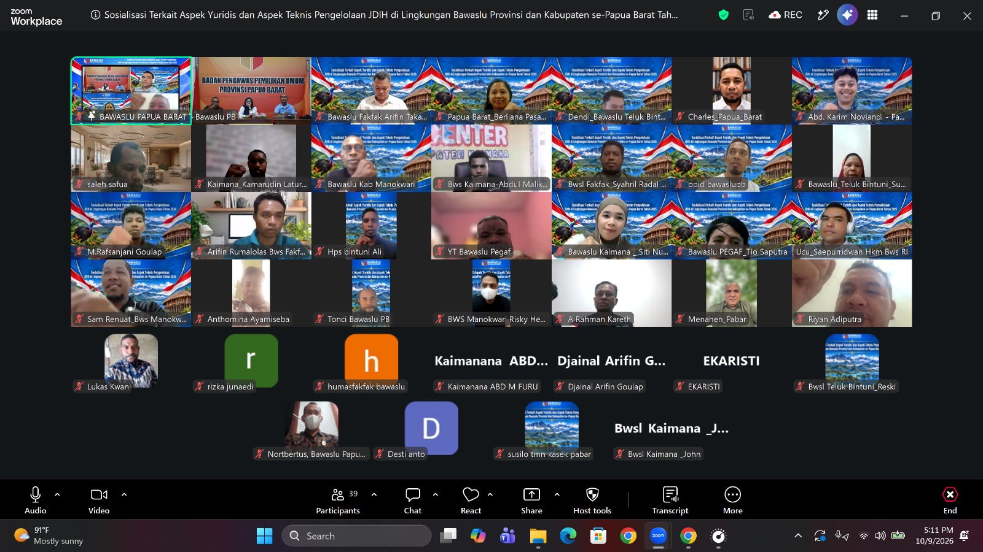Click the humasfakfak bawaslu avatar
Image resolution: width=983 pixels, height=552 pixels.
tap(371, 360)
